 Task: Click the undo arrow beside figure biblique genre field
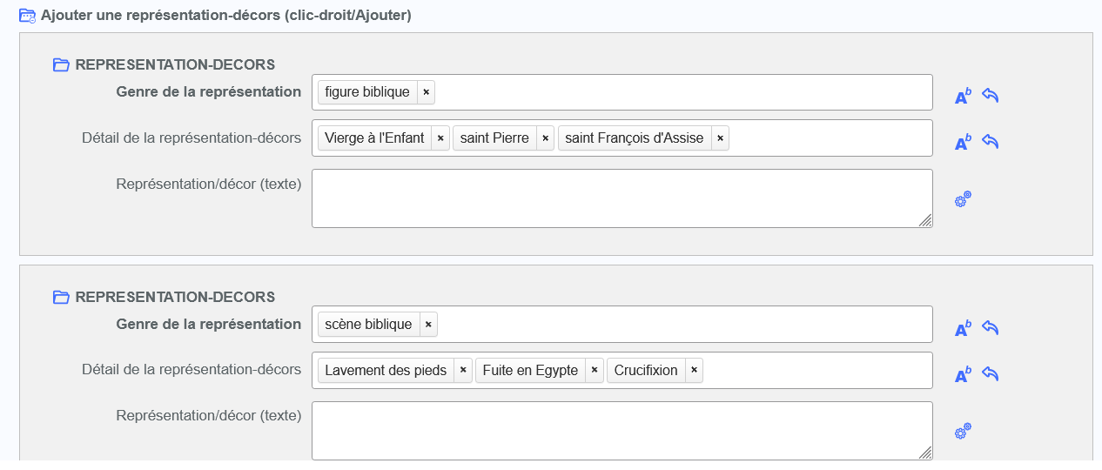tap(990, 95)
